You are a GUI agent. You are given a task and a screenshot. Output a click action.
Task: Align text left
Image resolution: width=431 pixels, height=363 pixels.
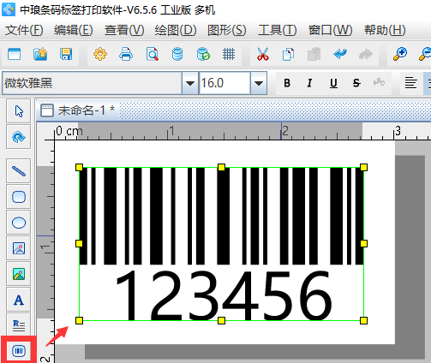[410, 83]
